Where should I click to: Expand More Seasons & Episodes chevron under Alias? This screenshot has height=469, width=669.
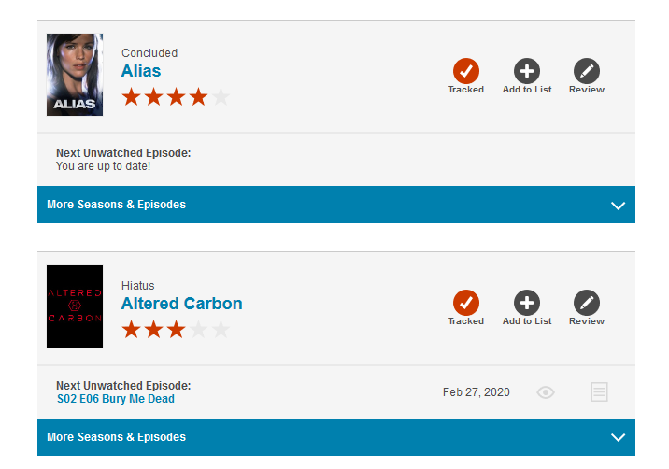click(617, 206)
